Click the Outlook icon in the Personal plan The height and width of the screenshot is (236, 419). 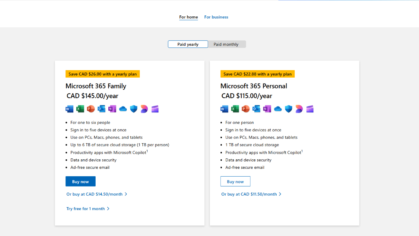pyautogui.click(x=256, y=109)
